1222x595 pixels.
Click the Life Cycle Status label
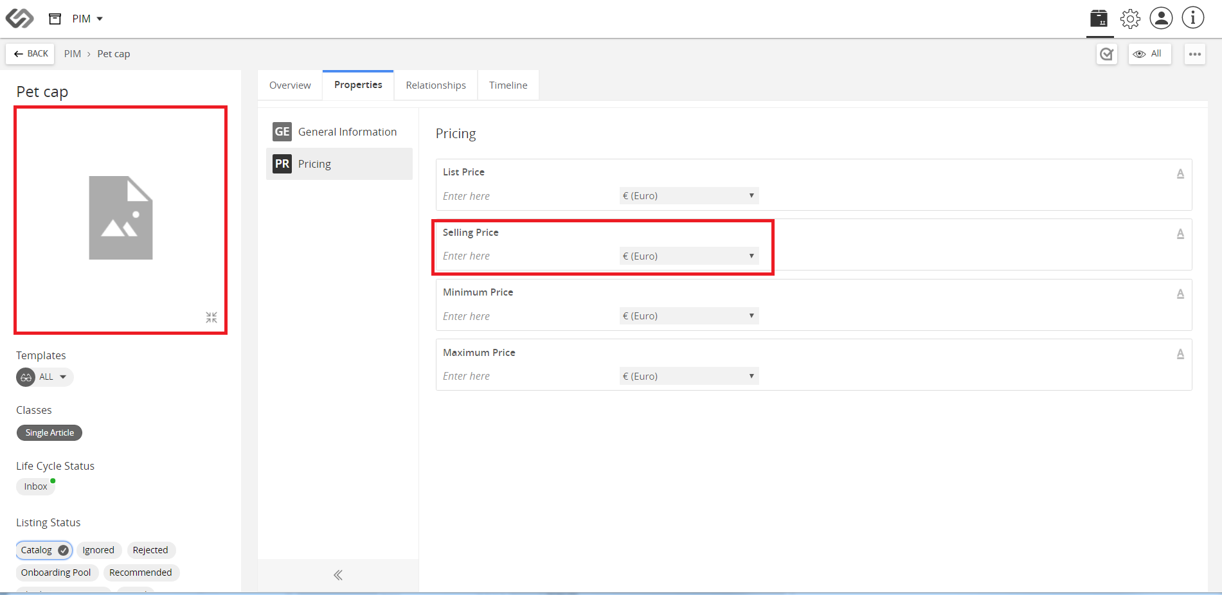click(55, 466)
